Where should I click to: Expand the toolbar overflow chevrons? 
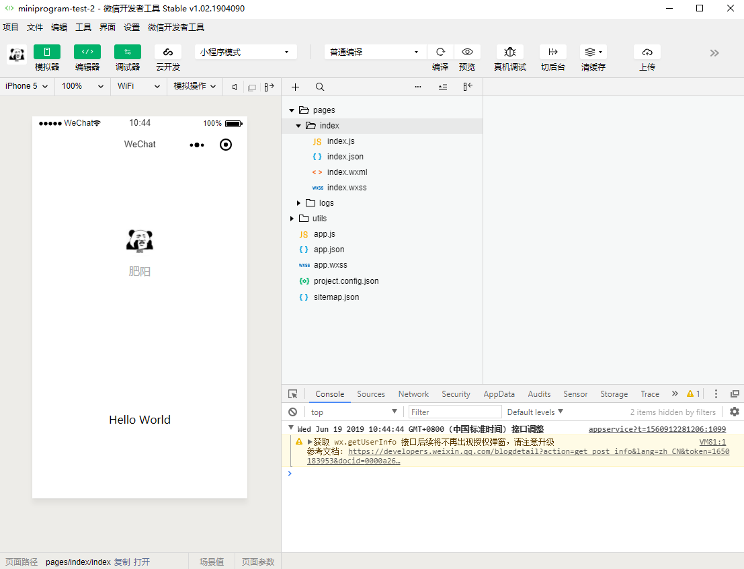pos(714,52)
